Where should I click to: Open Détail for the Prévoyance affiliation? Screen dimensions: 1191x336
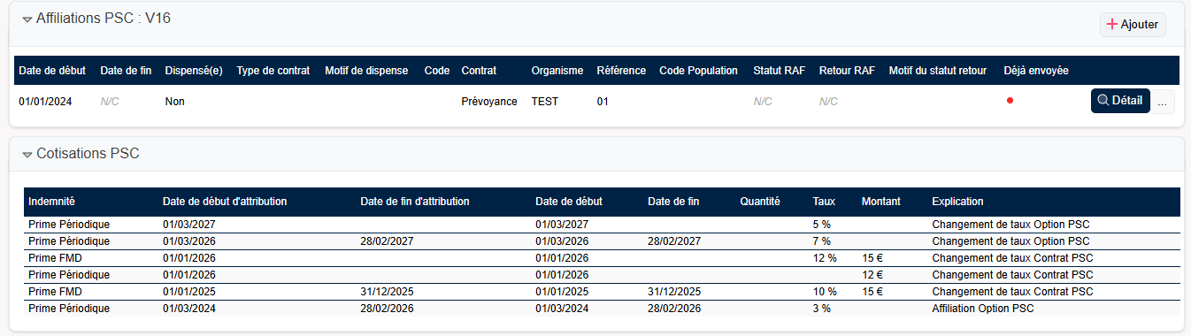click(1120, 101)
